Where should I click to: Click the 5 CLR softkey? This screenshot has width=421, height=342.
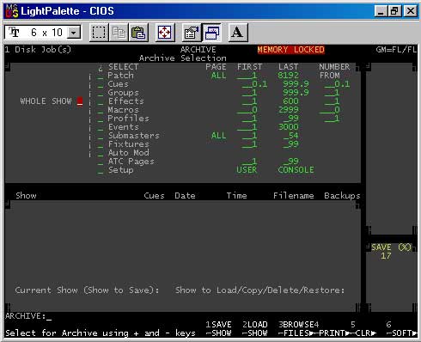pos(363,329)
